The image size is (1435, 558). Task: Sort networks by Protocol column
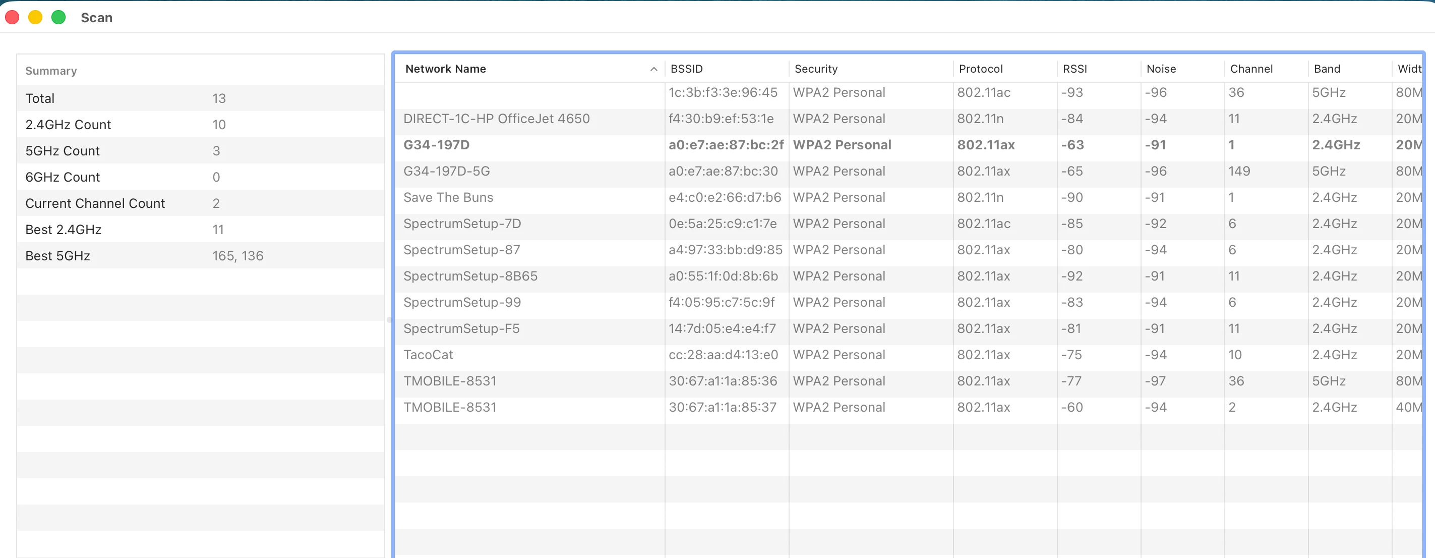pyautogui.click(x=980, y=69)
